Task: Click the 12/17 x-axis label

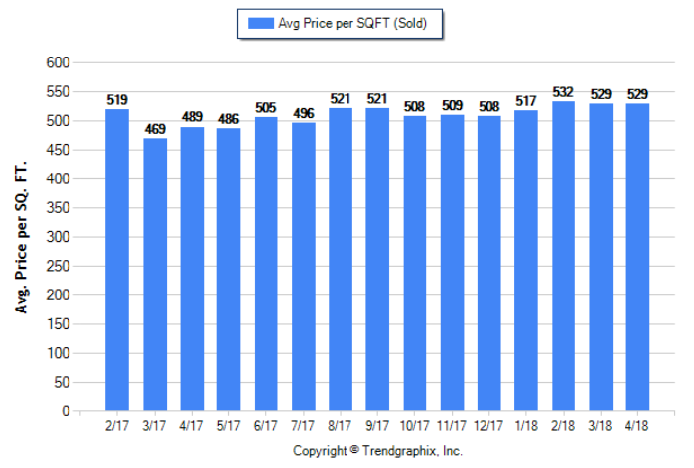Action: tap(489, 424)
